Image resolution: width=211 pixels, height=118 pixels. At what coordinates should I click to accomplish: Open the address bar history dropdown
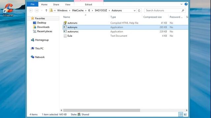[x=135, y=10]
